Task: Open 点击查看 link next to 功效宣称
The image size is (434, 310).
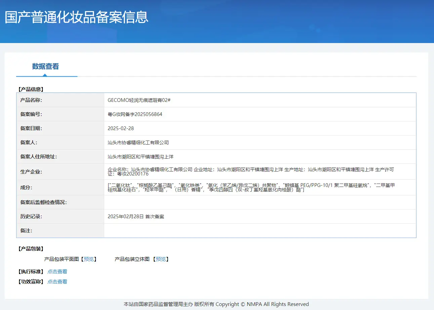Action: [x=57, y=282]
